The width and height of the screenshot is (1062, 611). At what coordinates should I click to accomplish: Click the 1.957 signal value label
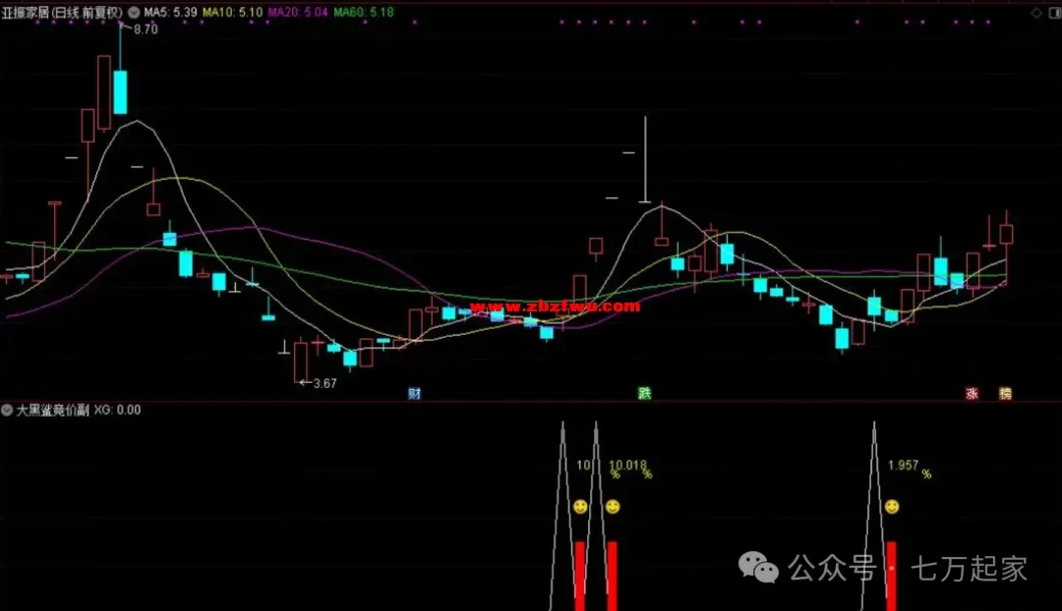tap(903, 466)
